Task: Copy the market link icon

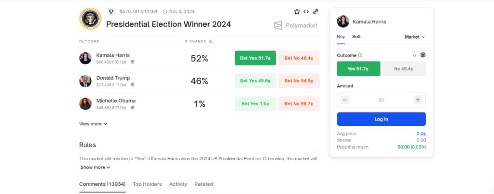Action: 316,11
